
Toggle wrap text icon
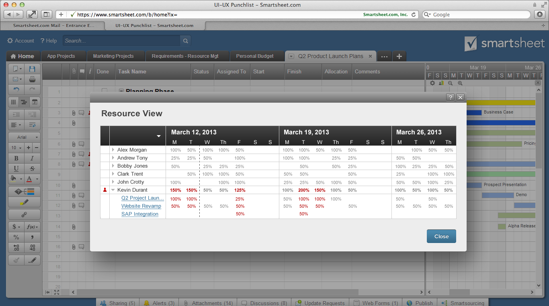tap(33, 125)
